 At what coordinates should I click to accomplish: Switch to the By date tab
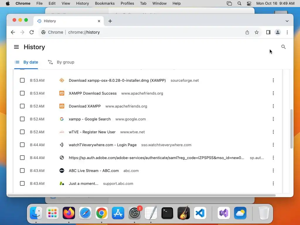pos(26,62)
